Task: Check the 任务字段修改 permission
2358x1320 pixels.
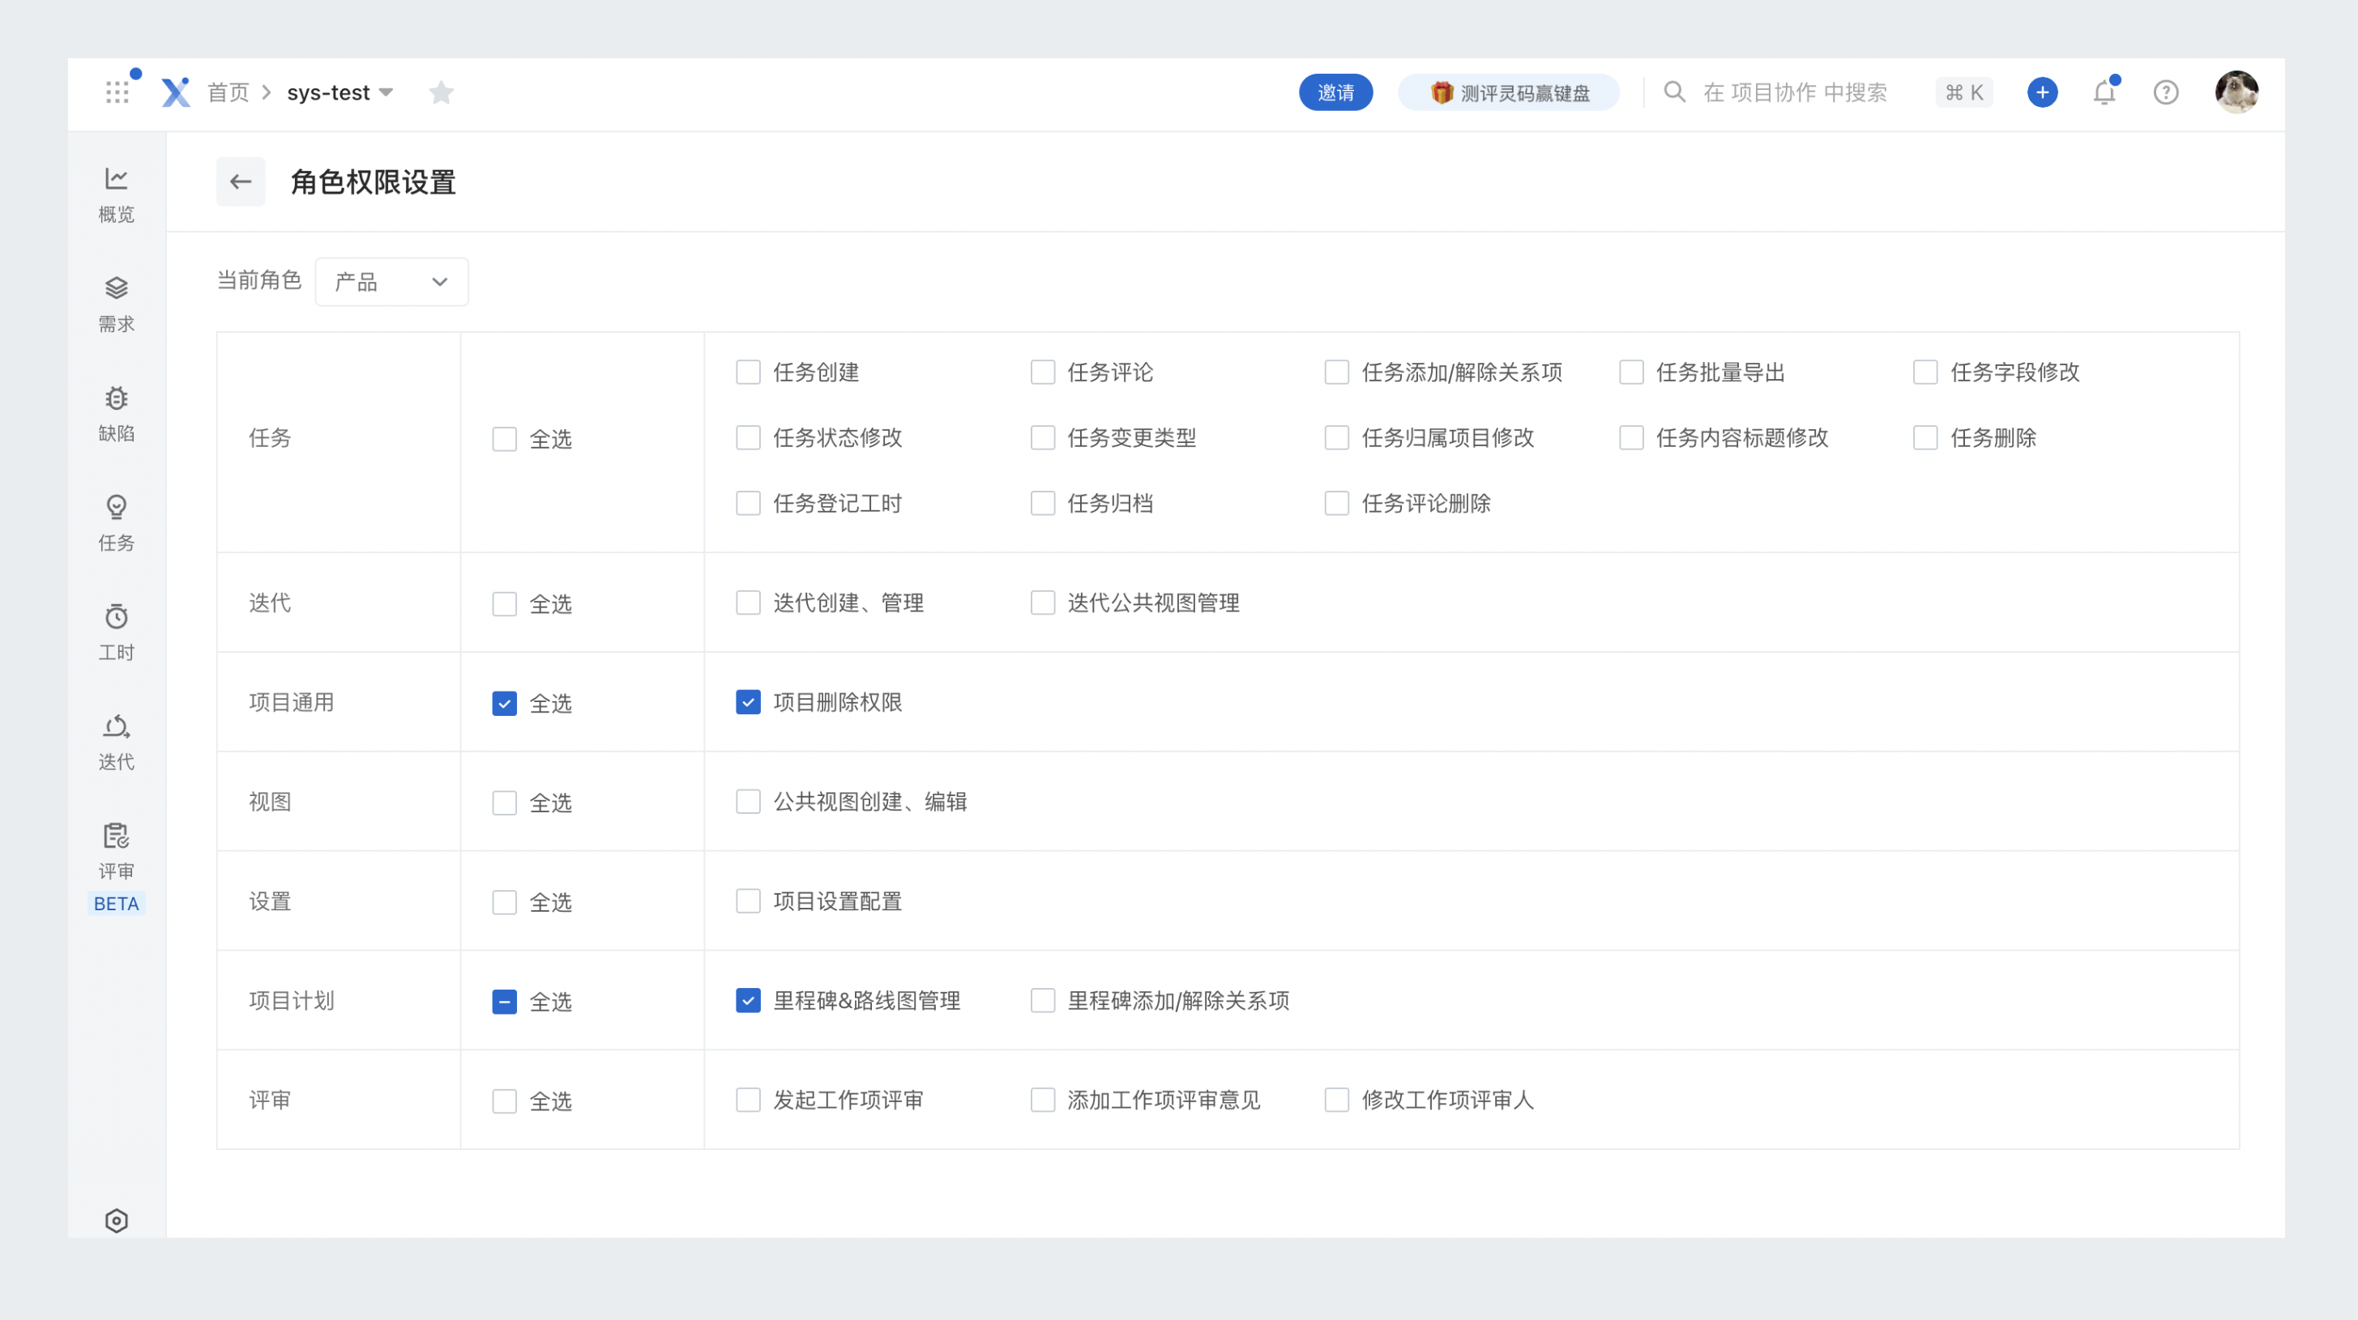Action: 1925,373
